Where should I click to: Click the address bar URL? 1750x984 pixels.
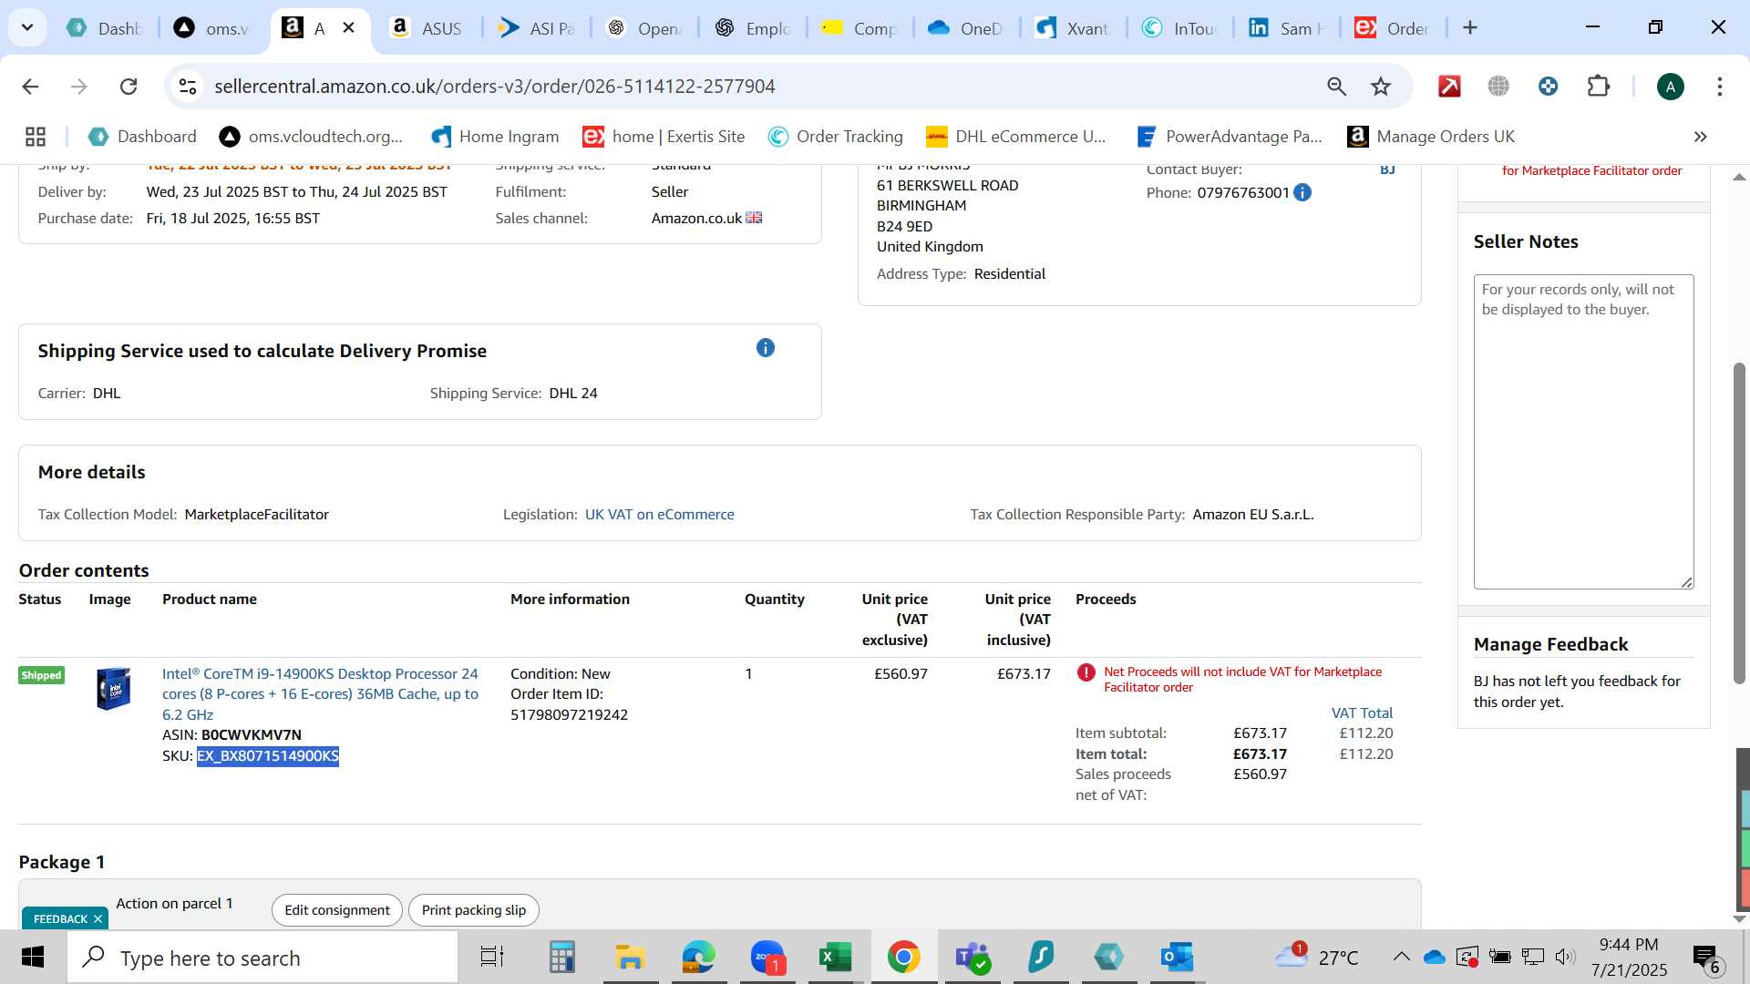tap(495, 87)
